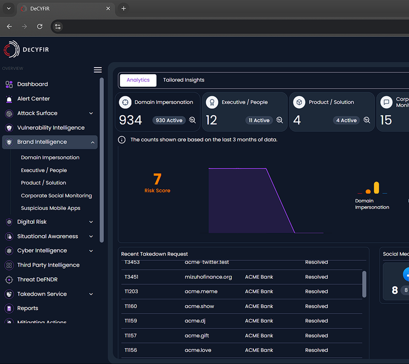Click the Recent Takedown Request table scrollbar

364,284
